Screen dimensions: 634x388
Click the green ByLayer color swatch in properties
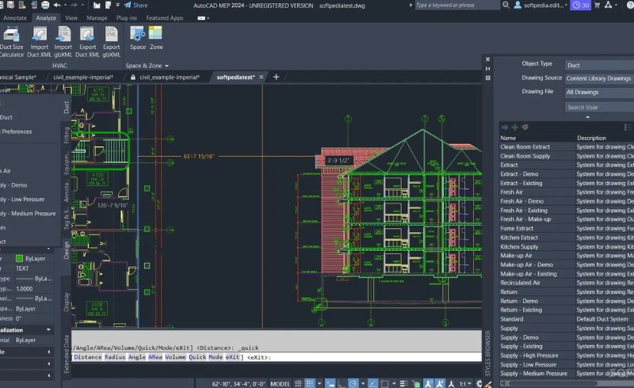click(x=19, y=258)
